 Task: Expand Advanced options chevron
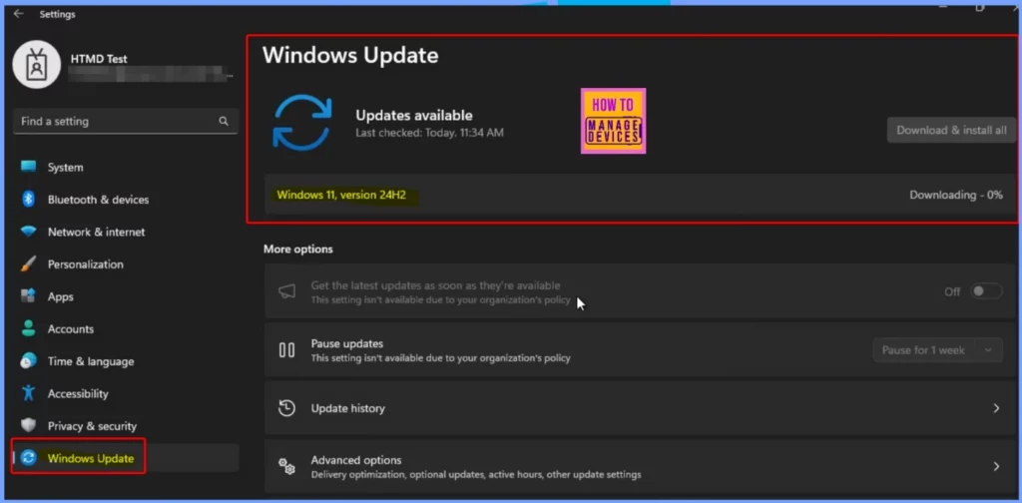[x=996, y=466]
